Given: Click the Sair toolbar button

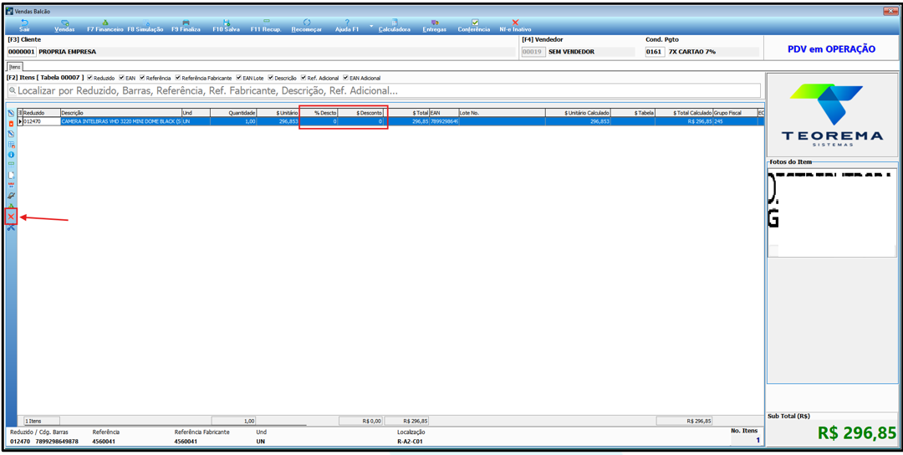Looking at the screenshot, I should [x=24, y=25].
